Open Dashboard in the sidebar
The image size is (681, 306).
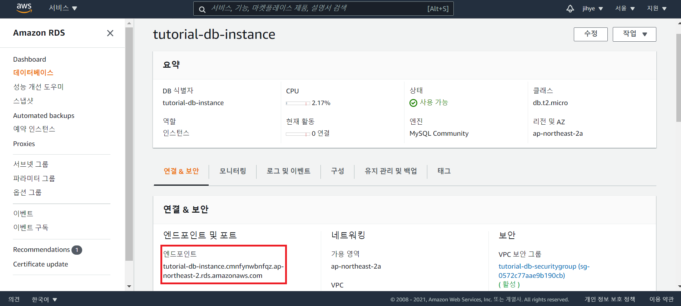30,59
